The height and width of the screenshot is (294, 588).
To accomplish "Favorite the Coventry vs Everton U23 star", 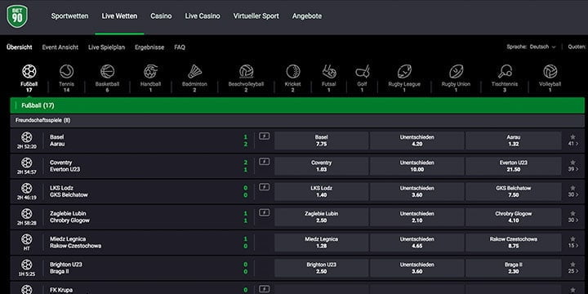I will (x=572, y=163).
